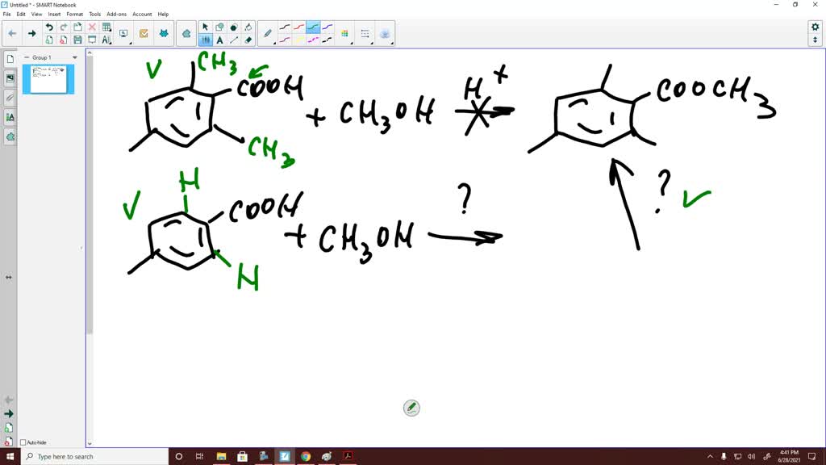The image size is (826, 465).
Task: Choose the Shapes tool icon
Action: pos(233,27)
